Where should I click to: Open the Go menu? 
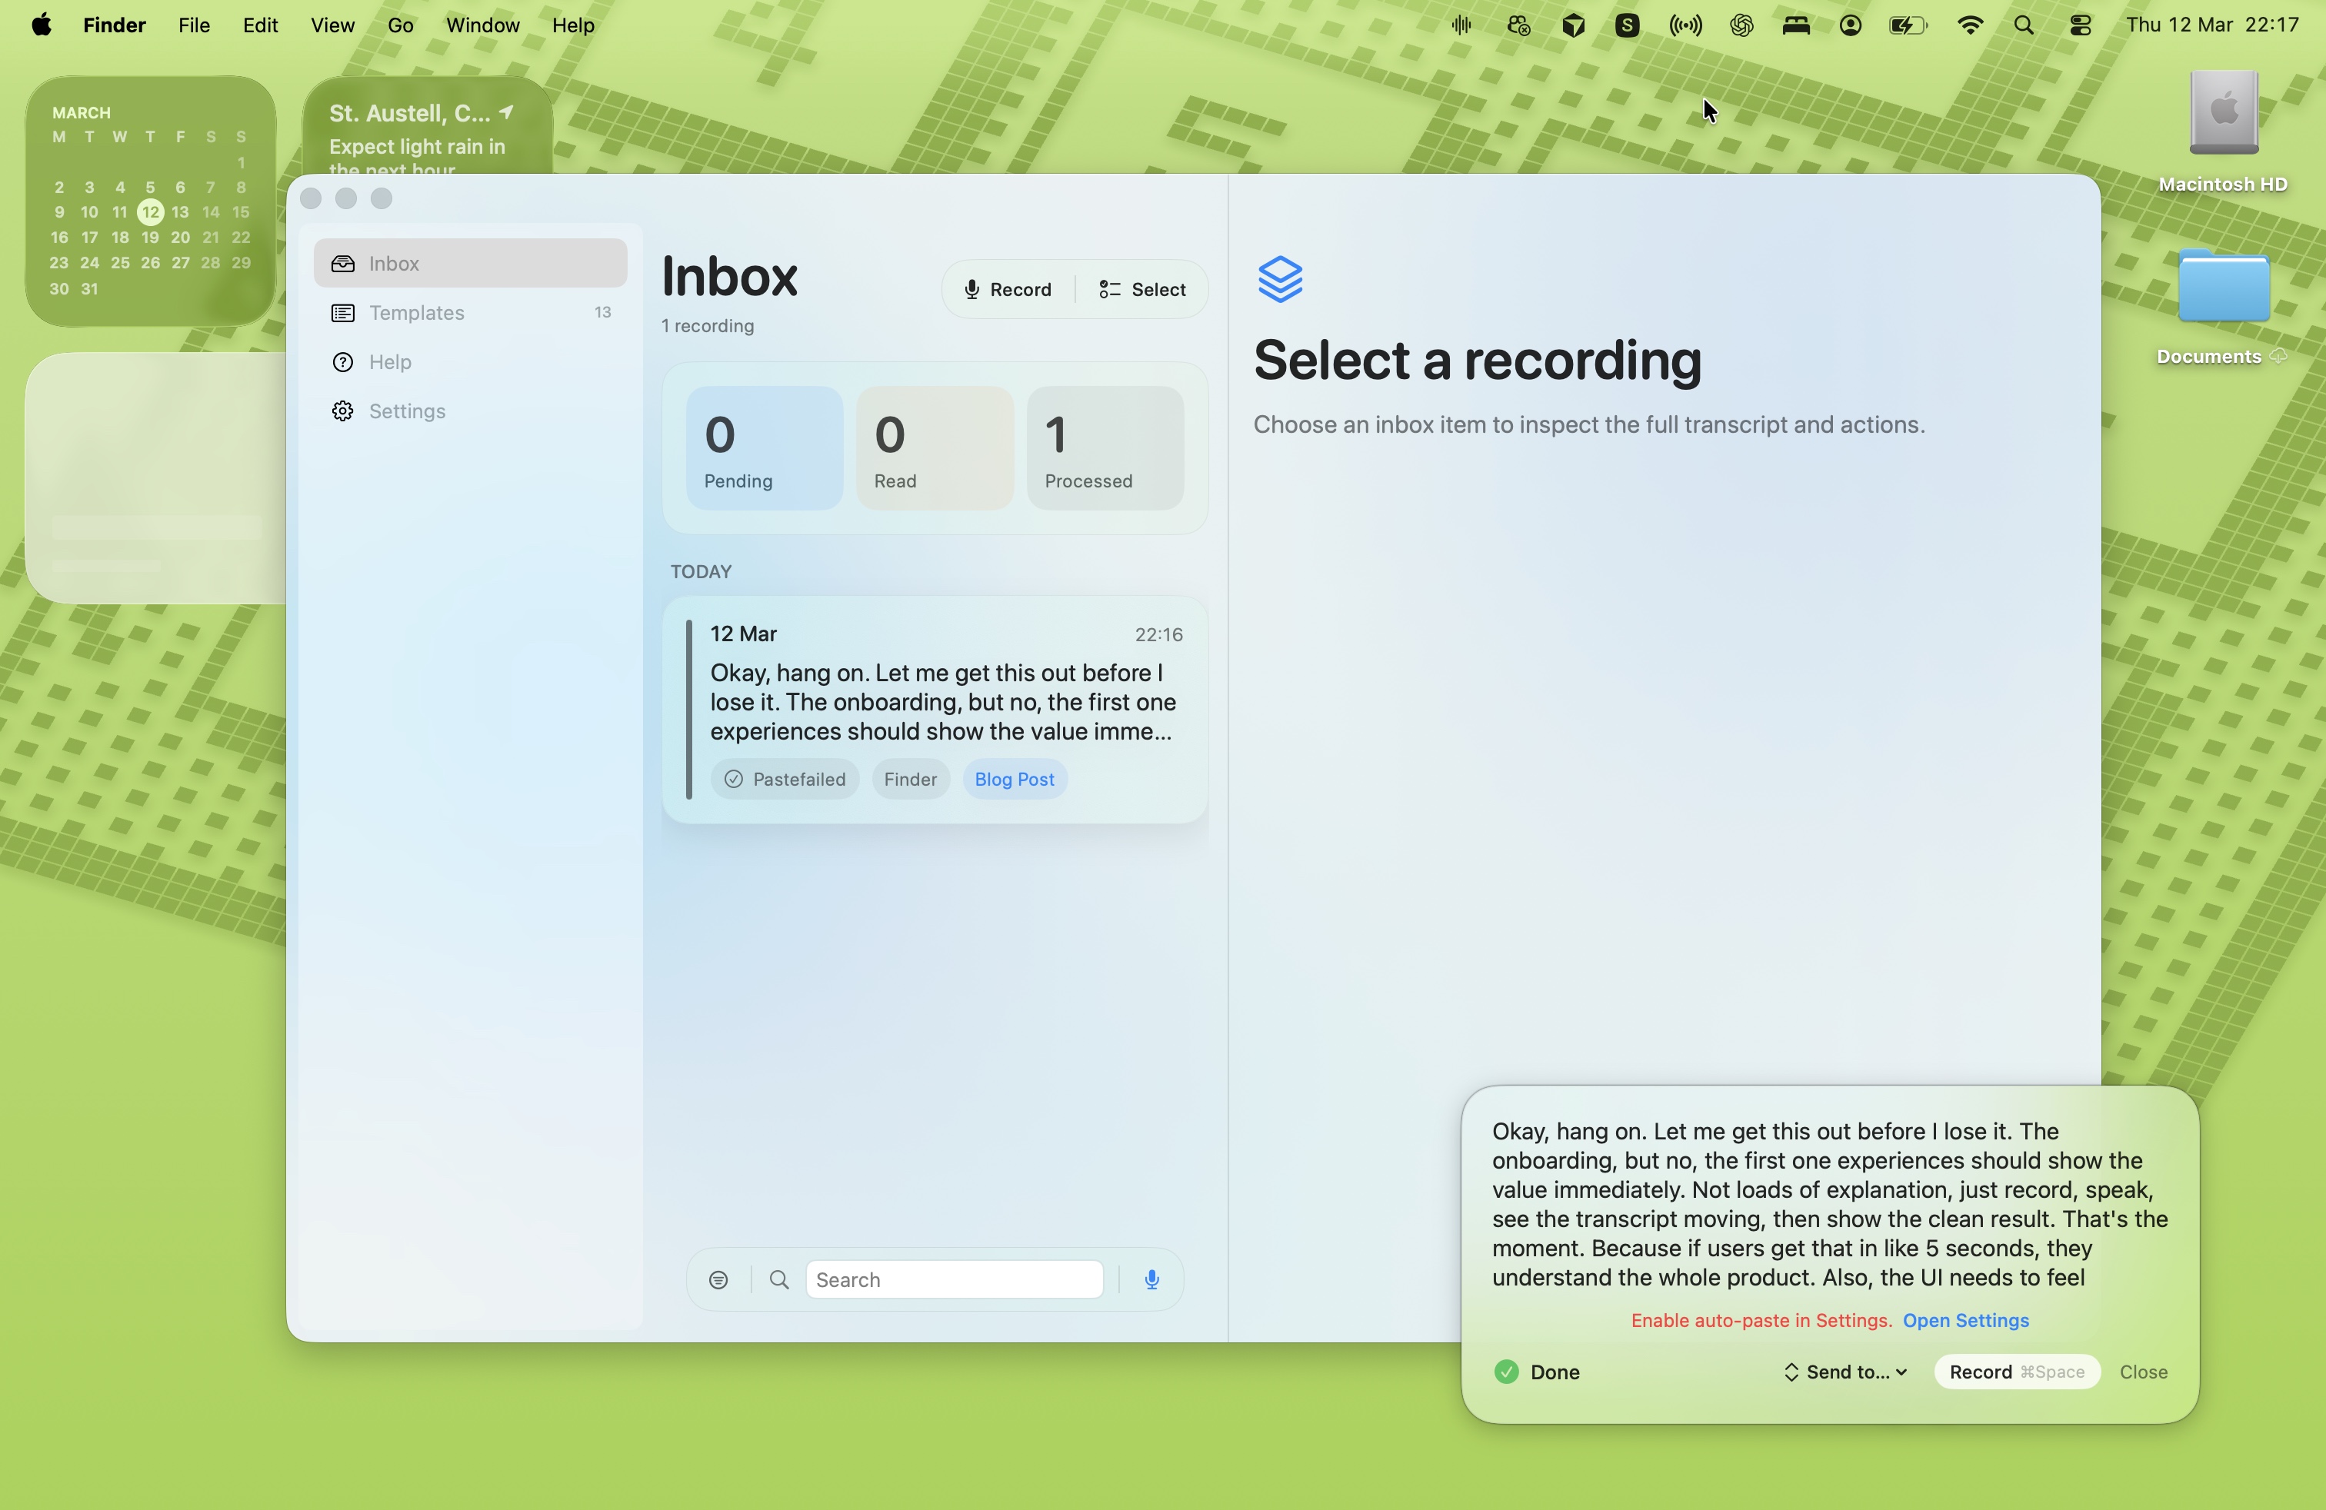pos(400,25)
